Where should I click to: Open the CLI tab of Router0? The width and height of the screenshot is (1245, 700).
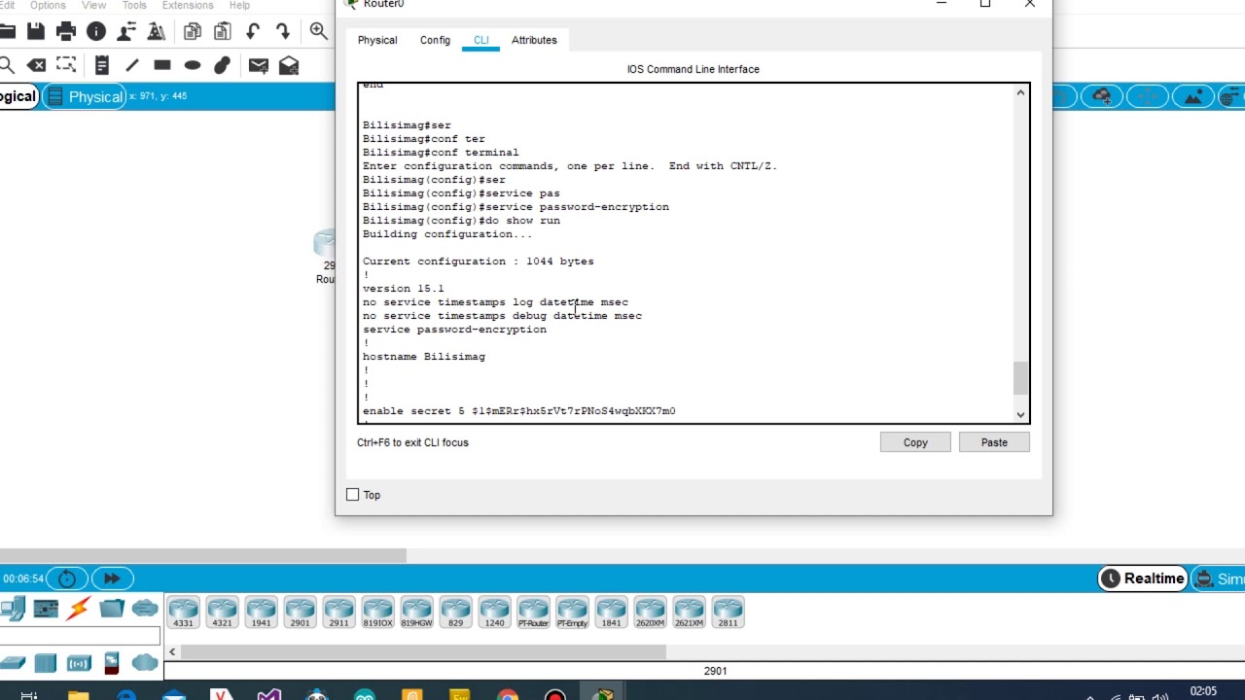click(481, 40)
